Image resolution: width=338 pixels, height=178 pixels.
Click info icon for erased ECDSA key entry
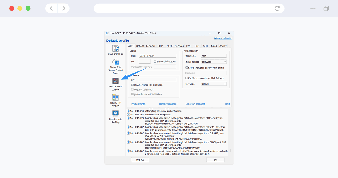(x=128, y=142)
